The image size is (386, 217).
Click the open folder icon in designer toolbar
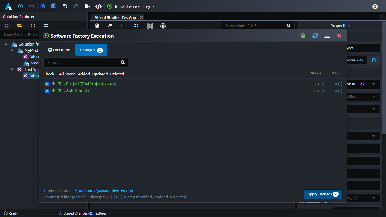(110, 26)
